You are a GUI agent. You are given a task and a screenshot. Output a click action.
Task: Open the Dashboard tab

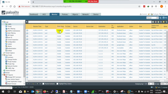34,14
